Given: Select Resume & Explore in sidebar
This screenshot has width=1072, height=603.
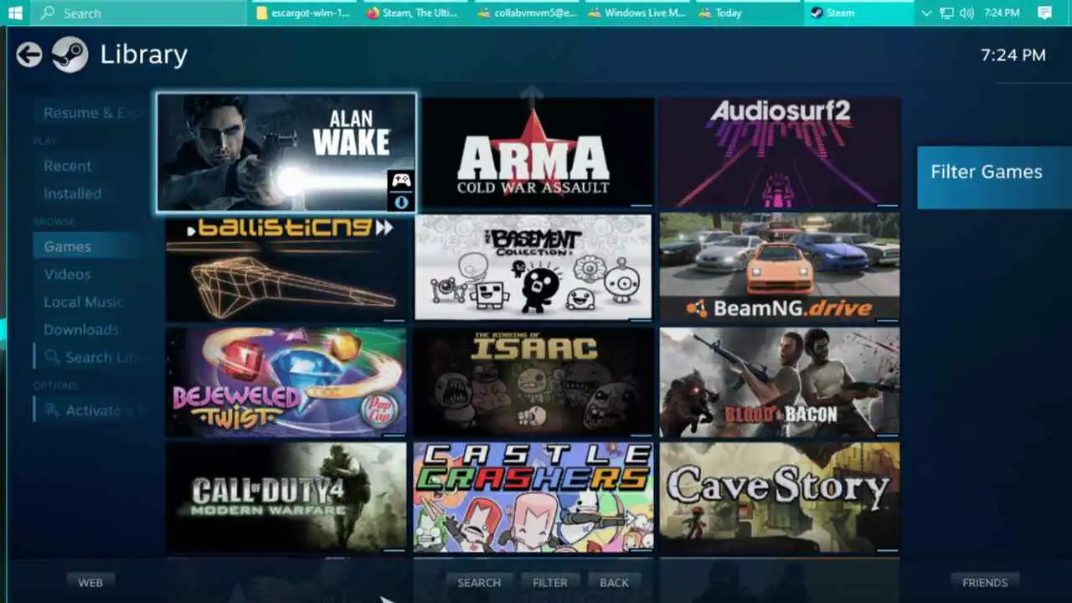Looking at the screenshot, I should pos(92,113).
